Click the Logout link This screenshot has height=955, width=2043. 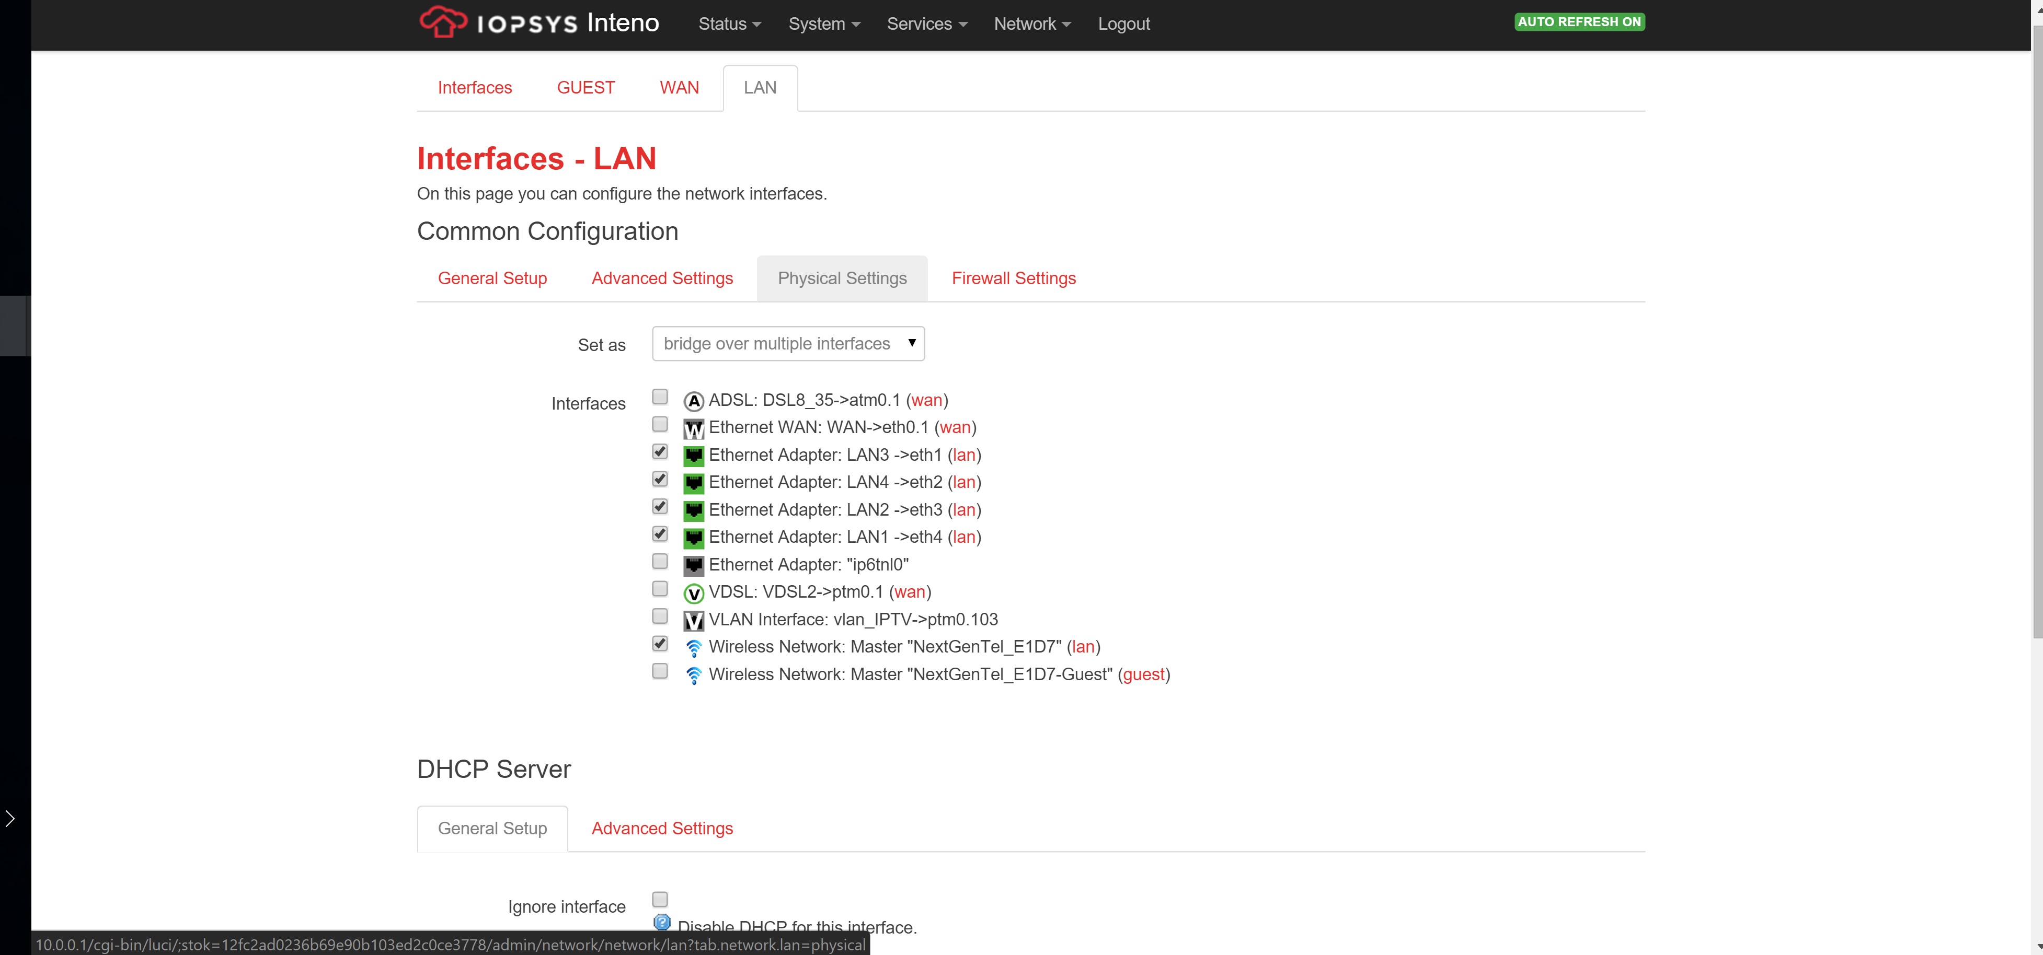click(x=1123, y=24)
